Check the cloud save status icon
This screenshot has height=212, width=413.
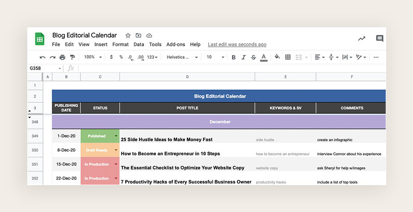click(149, 35)
